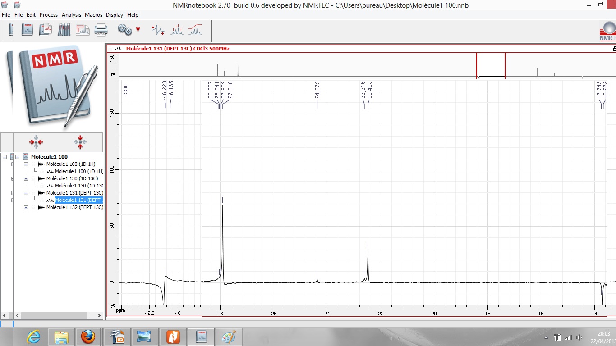616x346 pixels.
Task: Print the spectrum with the printer icon
Action: click(101, 30)
